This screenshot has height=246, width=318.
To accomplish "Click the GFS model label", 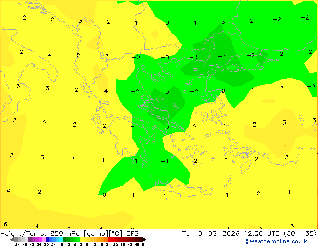I will 132,234.
